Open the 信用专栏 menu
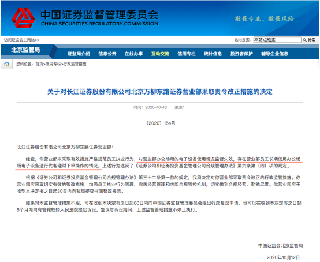Screen dimensions: 320x262 187,54
